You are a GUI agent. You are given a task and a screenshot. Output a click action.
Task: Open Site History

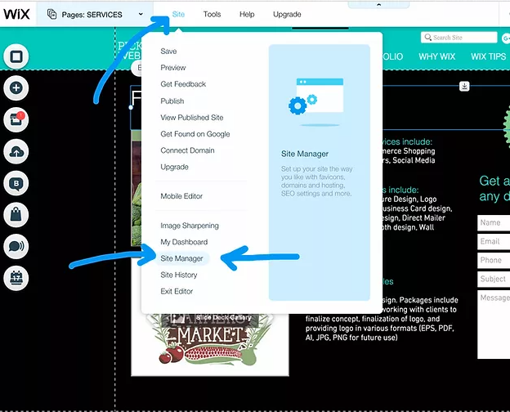(178, 275)
